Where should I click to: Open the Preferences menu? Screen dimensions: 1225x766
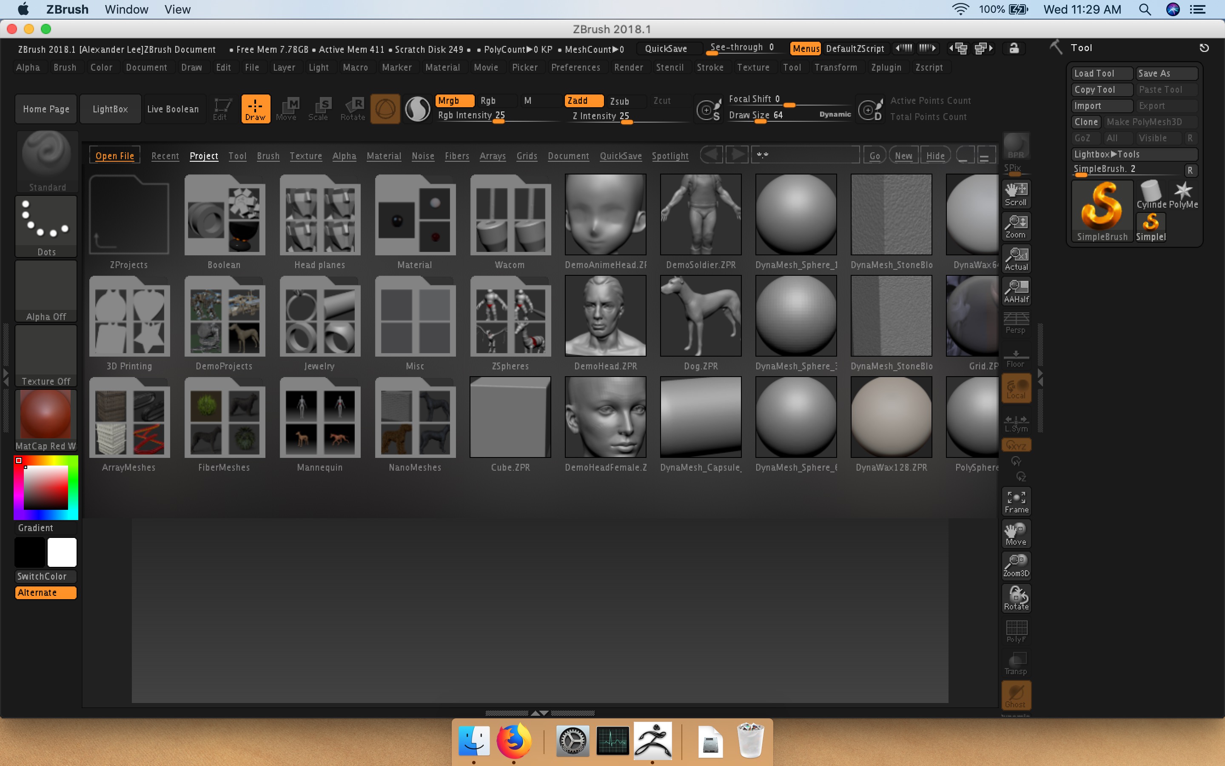pyautogui.click(x=575, y=67)
